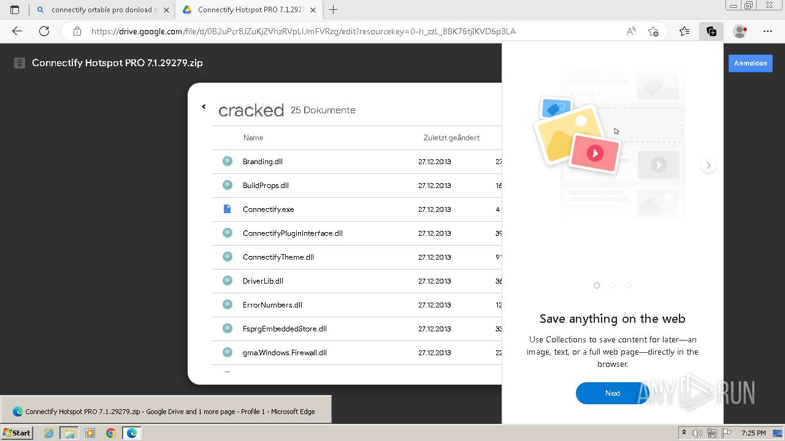This screenshot has height=441, width=785.
Task: Open the Windows Start button
Action: coord(17,433)
